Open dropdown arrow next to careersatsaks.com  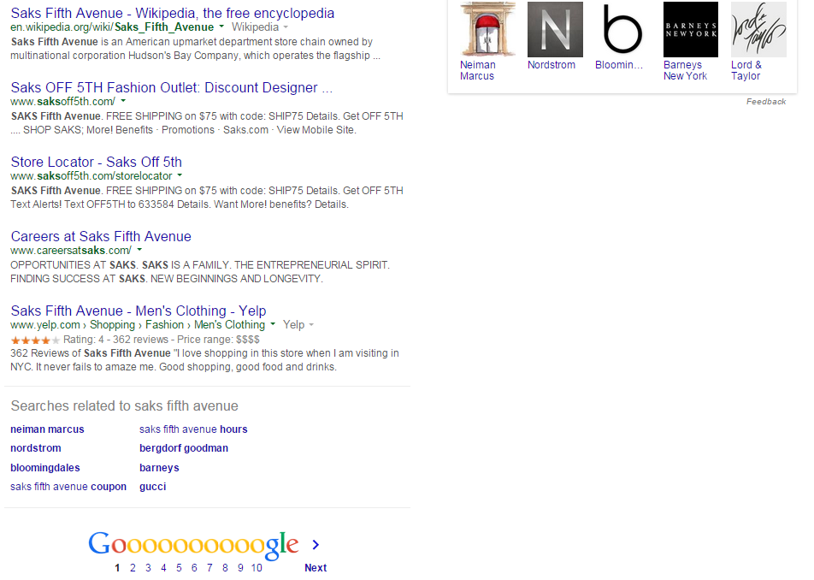[139, 250]
